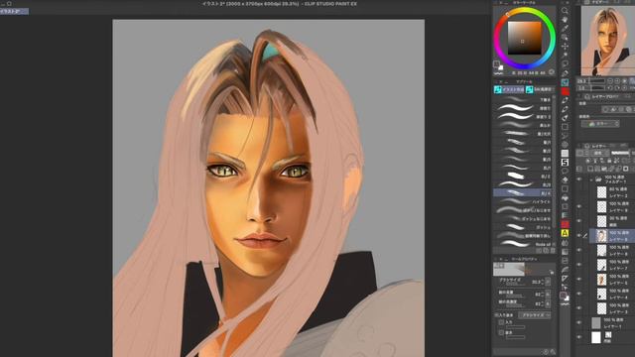Select the Rode oil brush
This screenshot has height=357, width=635.
coord(523,244)
